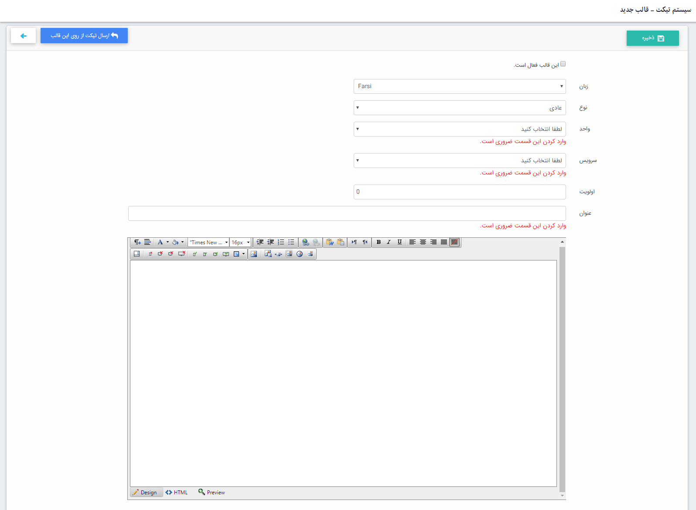Click the font color 'A' icon
The width and height of the screenshot is (696, 510).
[160, 242]
